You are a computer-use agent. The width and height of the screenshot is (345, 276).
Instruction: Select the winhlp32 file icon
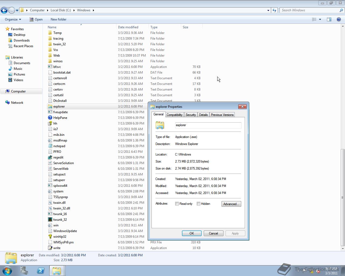tap(50, 237)
